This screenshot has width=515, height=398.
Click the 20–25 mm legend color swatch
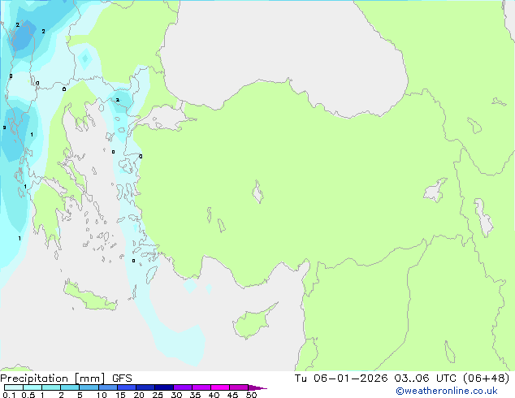[145, 387]
